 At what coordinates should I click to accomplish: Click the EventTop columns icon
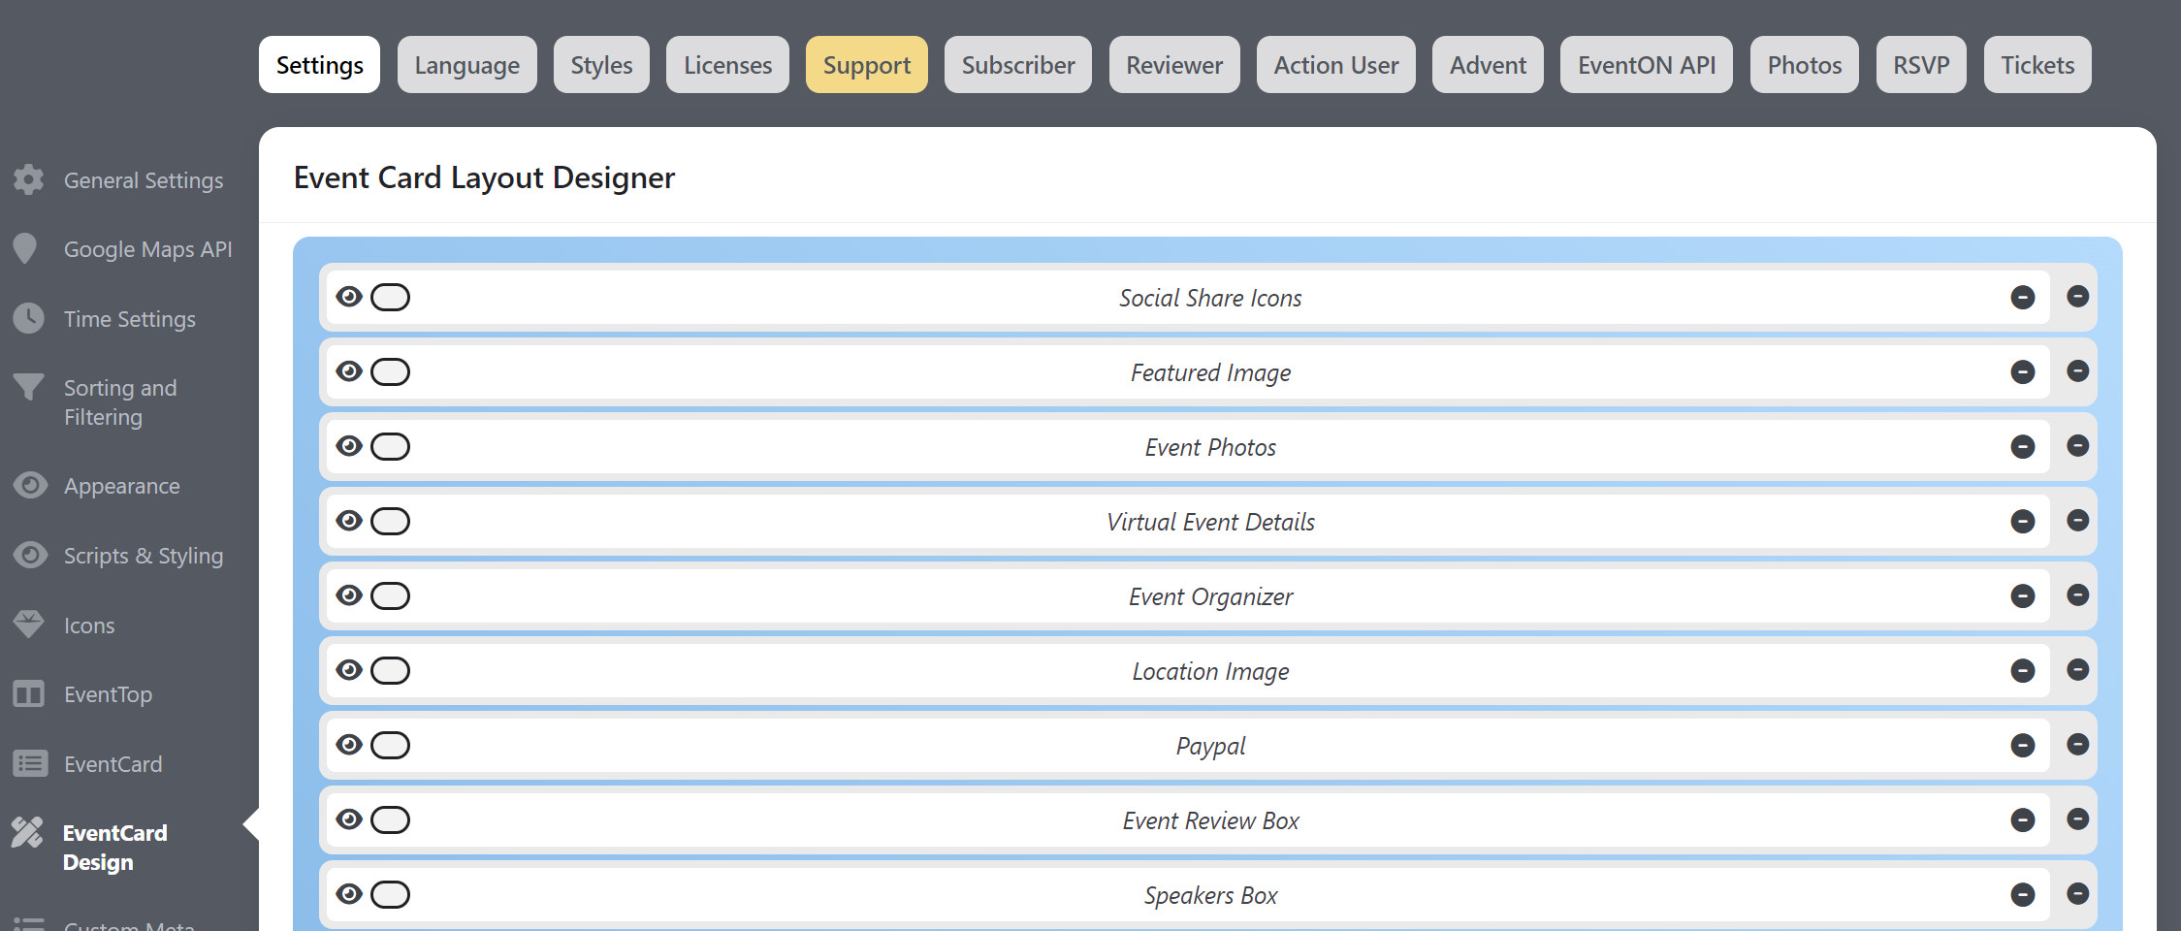pos(29,693)
